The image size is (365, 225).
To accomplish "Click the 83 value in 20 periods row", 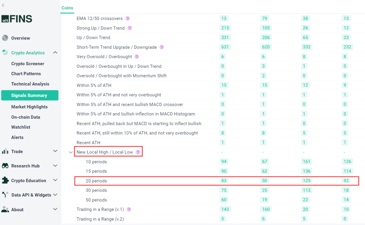I will (x=224, y=181).
